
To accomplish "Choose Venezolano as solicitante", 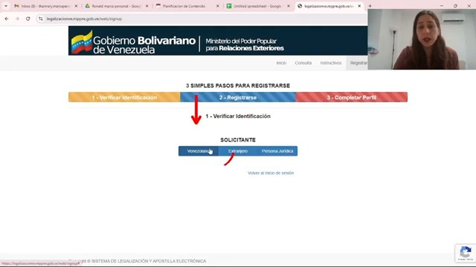I will [199, 151].
